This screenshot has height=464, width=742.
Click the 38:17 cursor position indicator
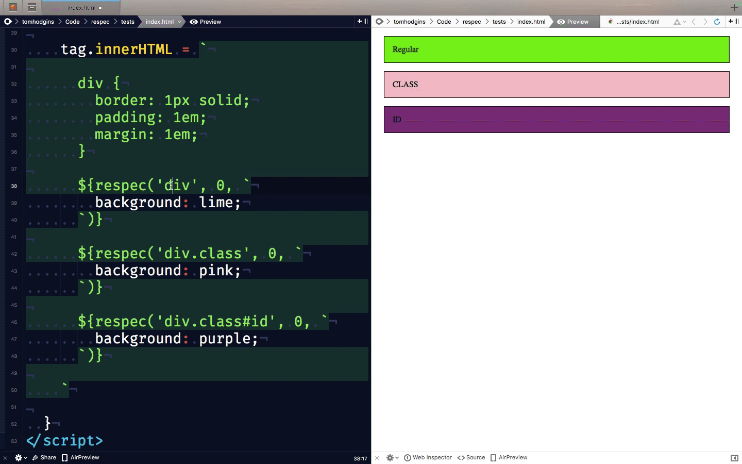click(x=360, y=458)
